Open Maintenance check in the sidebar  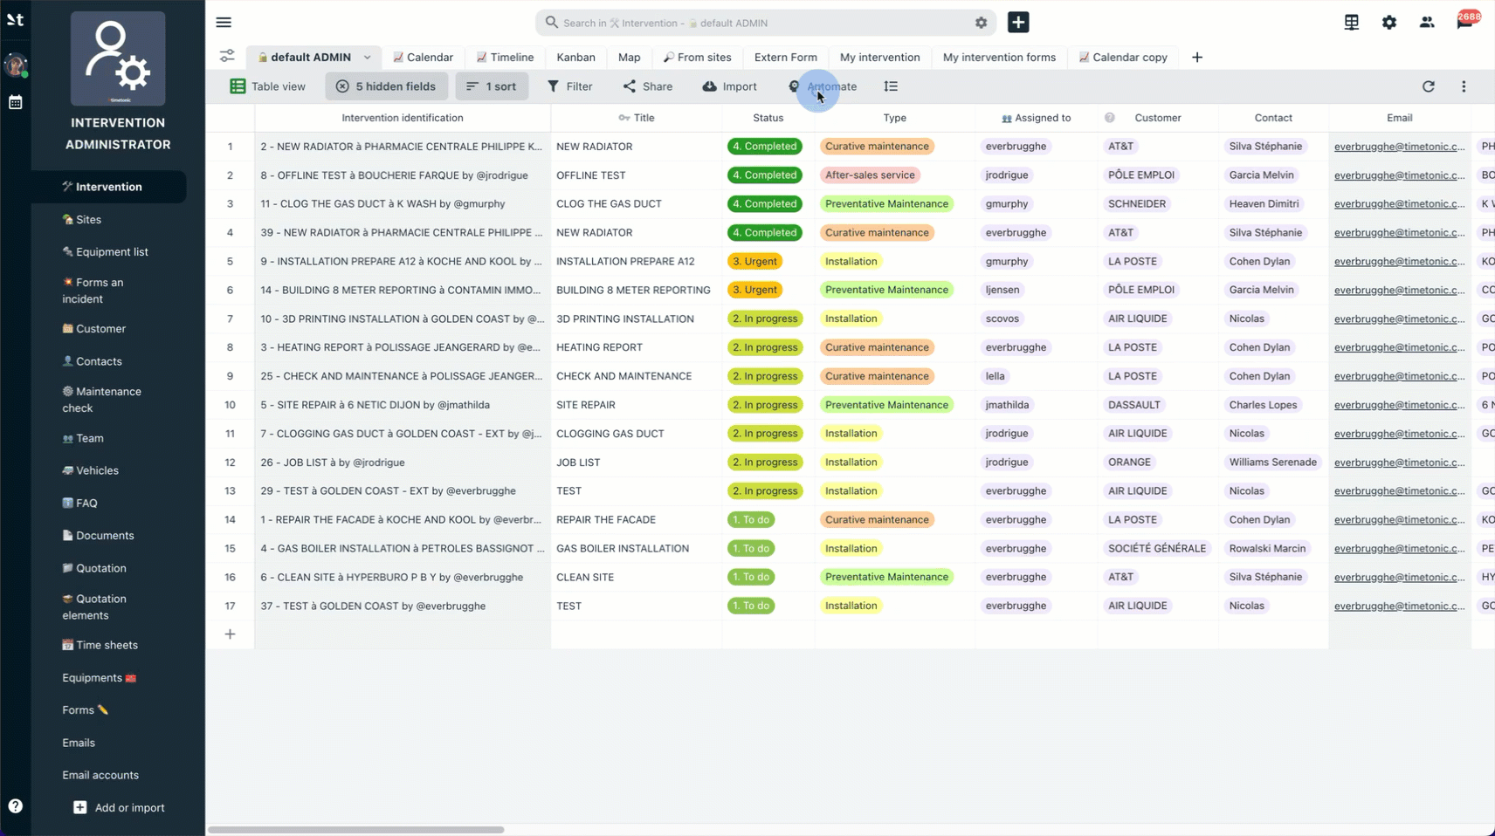pyautogui.click(x=101, y=400)
